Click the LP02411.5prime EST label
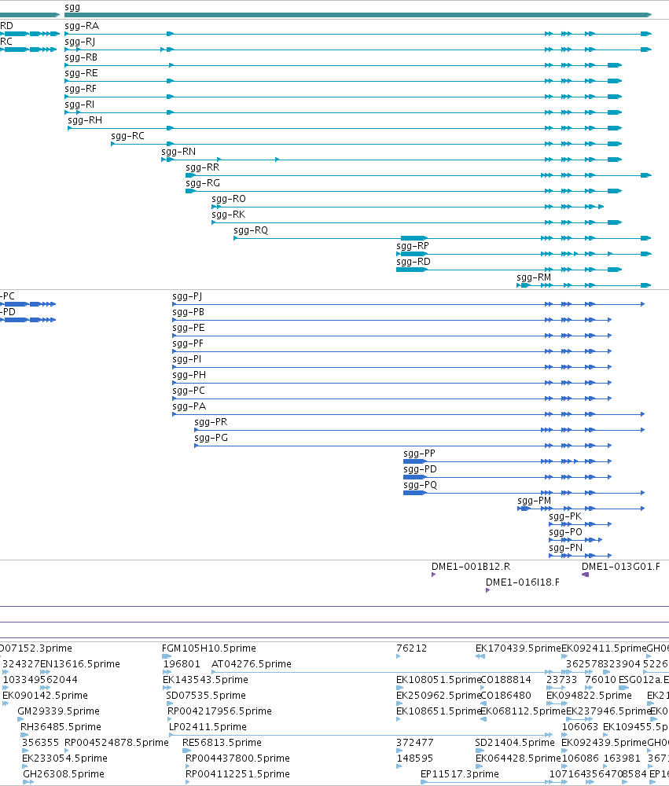This screenshot has height=786, width=669. point(208,727)
